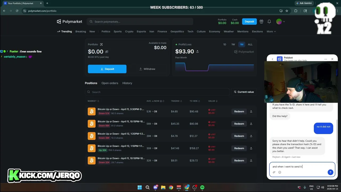Redeem the April 11 10:10PM Bitcoin position

point(239,161)
